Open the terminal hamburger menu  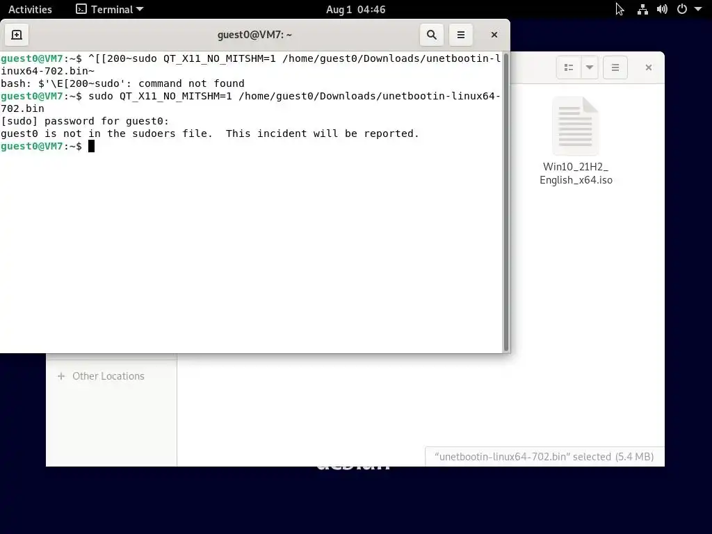pyautogui.click(x=460, y=35)
